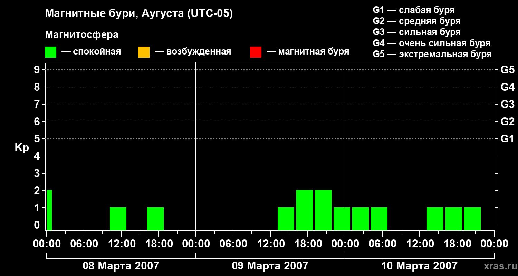Screen dimensions: 518x276
Task: Click the 18:00 time label of 08 Марта
Action: [159, 244]
